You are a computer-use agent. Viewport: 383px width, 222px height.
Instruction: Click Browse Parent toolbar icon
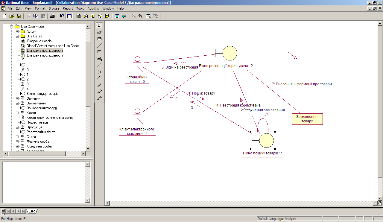click(x=117, y=16)
